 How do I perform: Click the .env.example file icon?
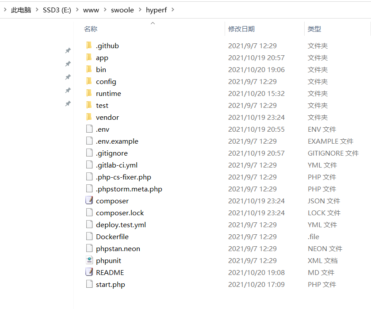point(89,141)
